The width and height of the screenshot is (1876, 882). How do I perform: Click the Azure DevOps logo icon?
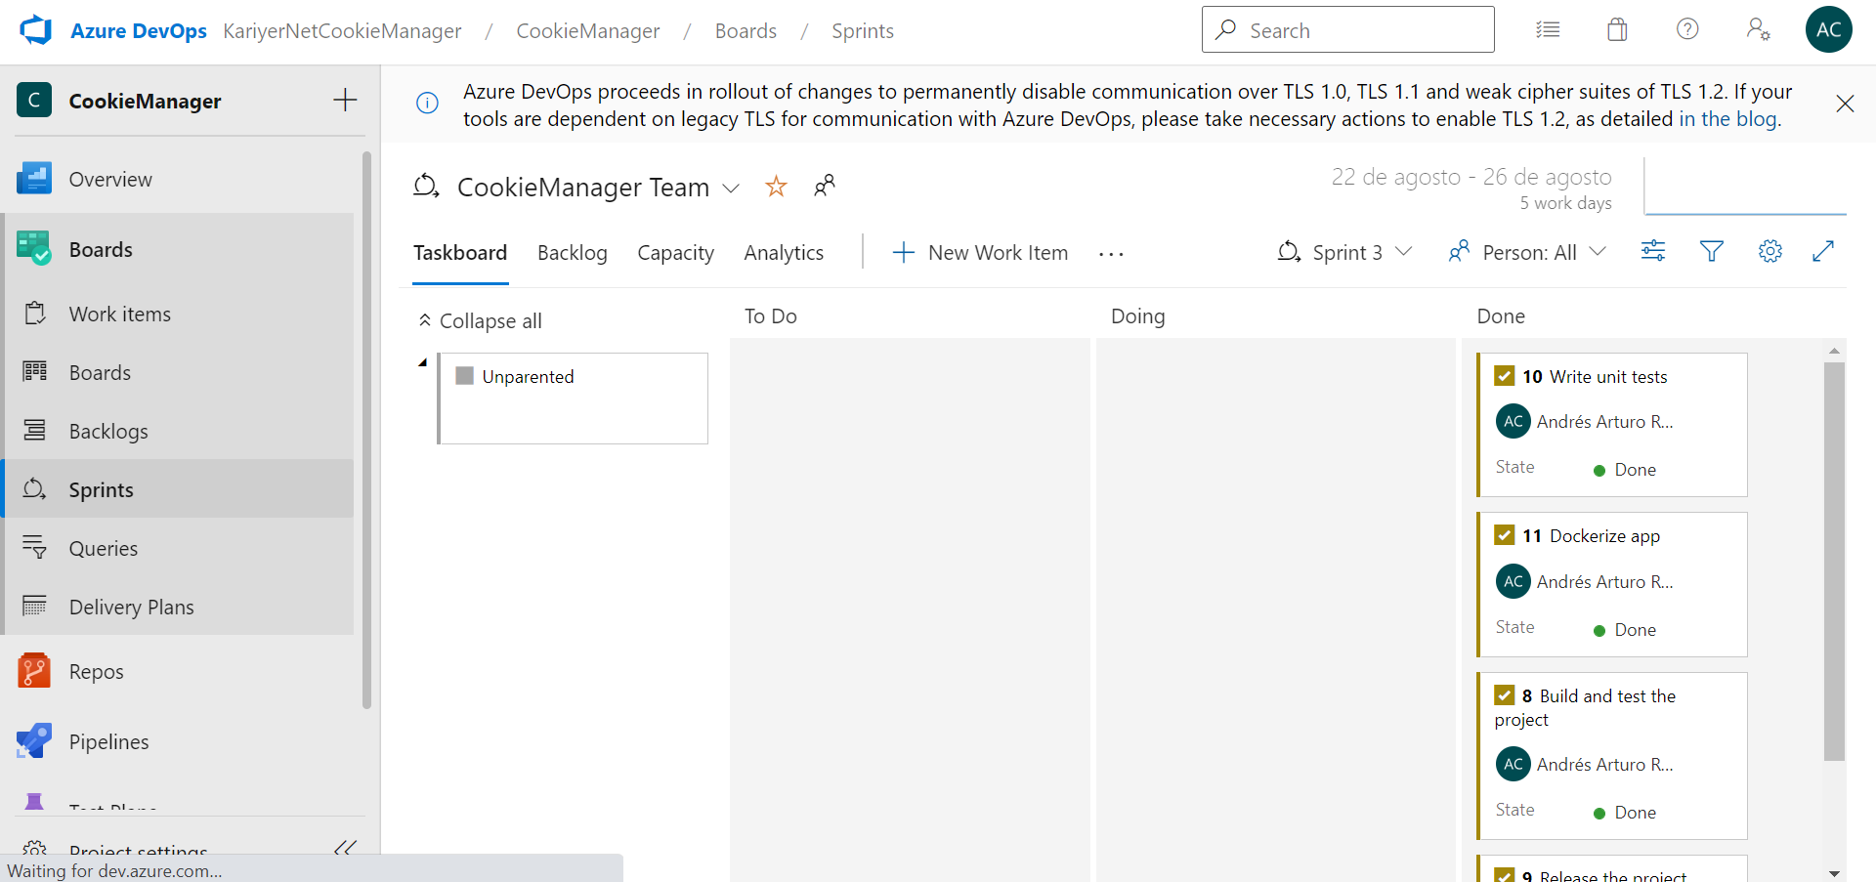click(x=36, y=30)
